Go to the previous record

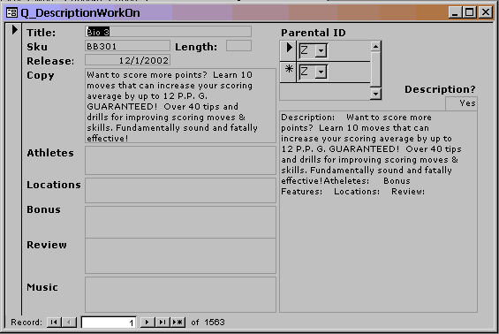[69, 323]
